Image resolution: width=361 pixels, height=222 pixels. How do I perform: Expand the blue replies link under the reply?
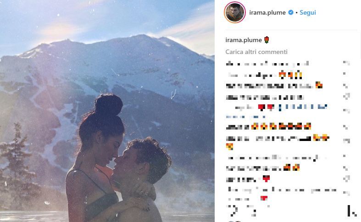245,117
